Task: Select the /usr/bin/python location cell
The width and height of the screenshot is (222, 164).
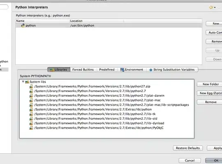Action: pos(82,25)
